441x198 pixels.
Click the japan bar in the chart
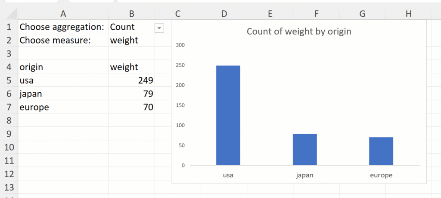coord(305,149)
